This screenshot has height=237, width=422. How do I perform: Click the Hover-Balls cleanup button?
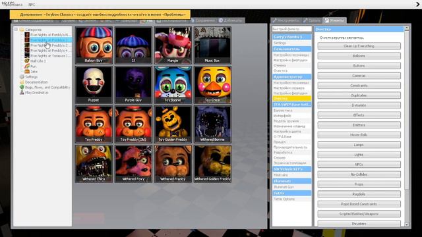[x=359, y=135]
